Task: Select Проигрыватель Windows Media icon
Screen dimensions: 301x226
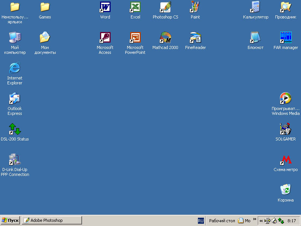Action: pyautogui.click(x=286, y=98)
